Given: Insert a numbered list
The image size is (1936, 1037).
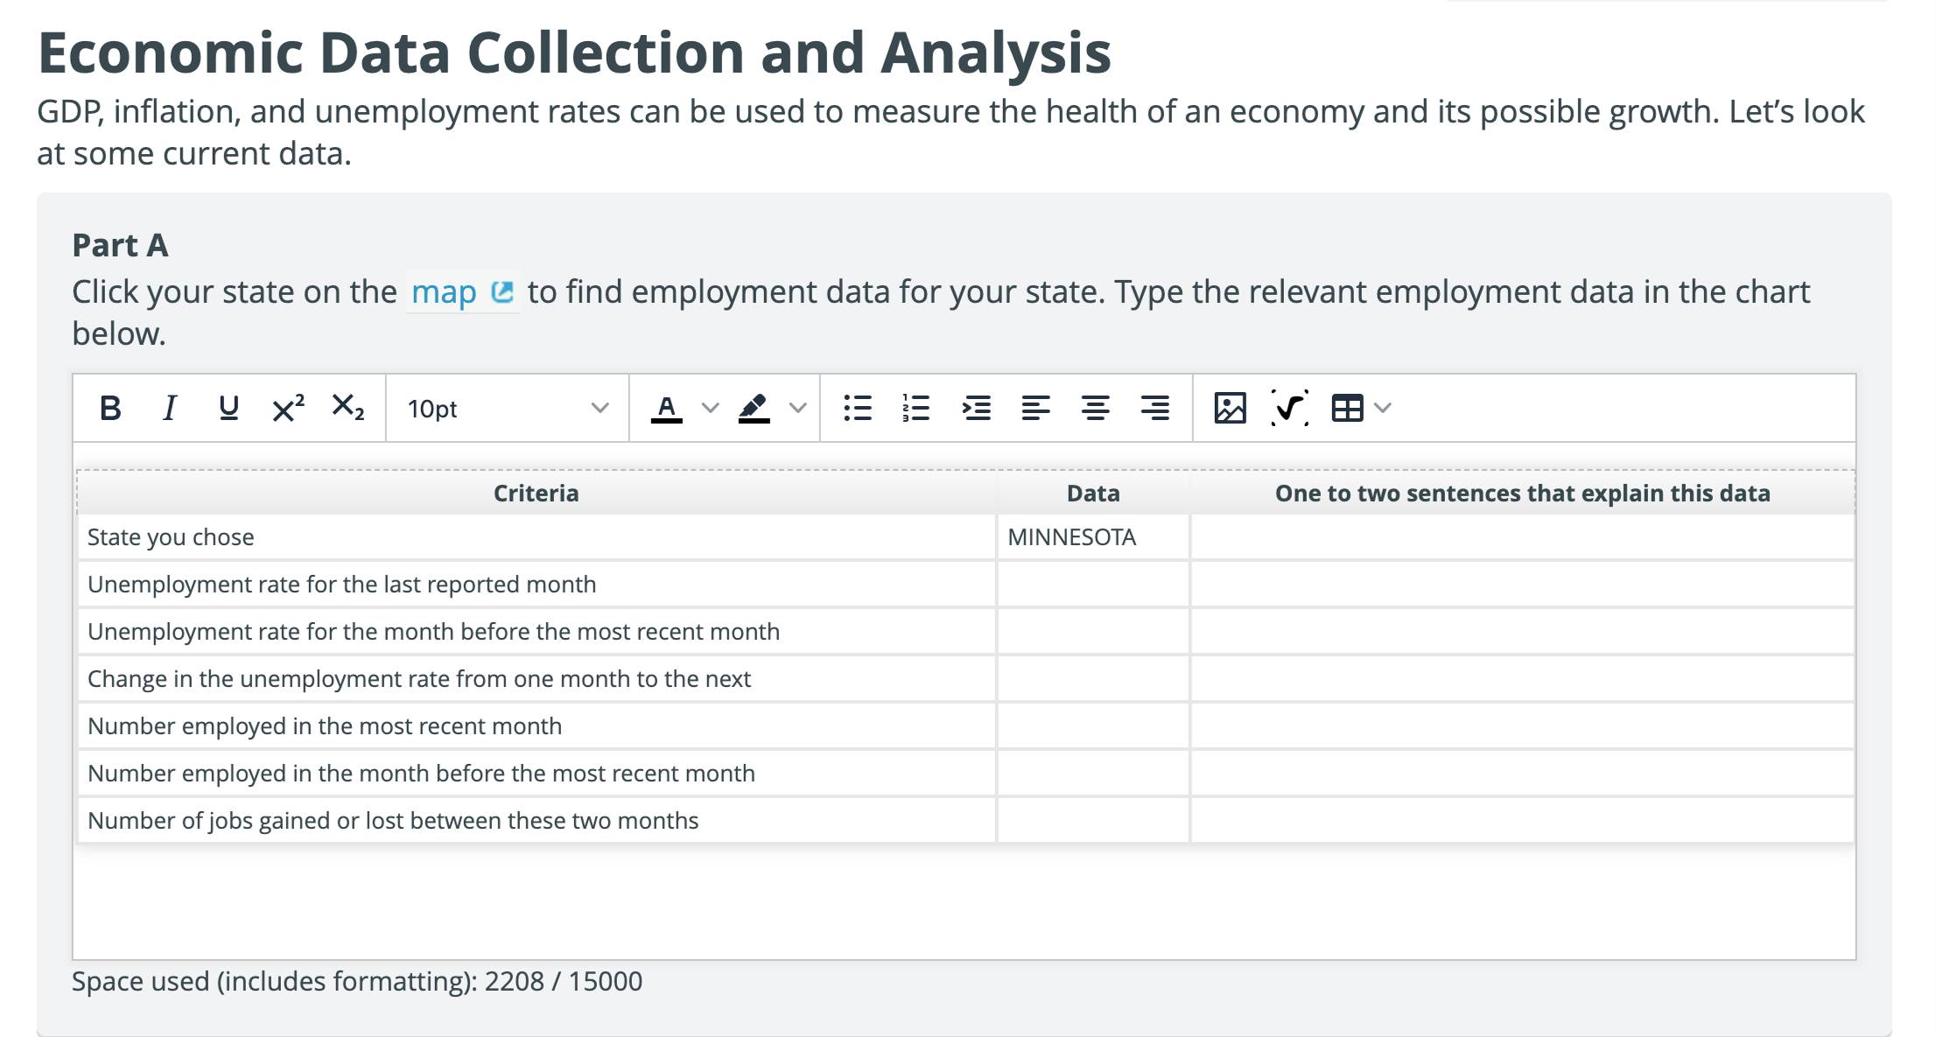Looking at the screenshot, I should point(916,408).
